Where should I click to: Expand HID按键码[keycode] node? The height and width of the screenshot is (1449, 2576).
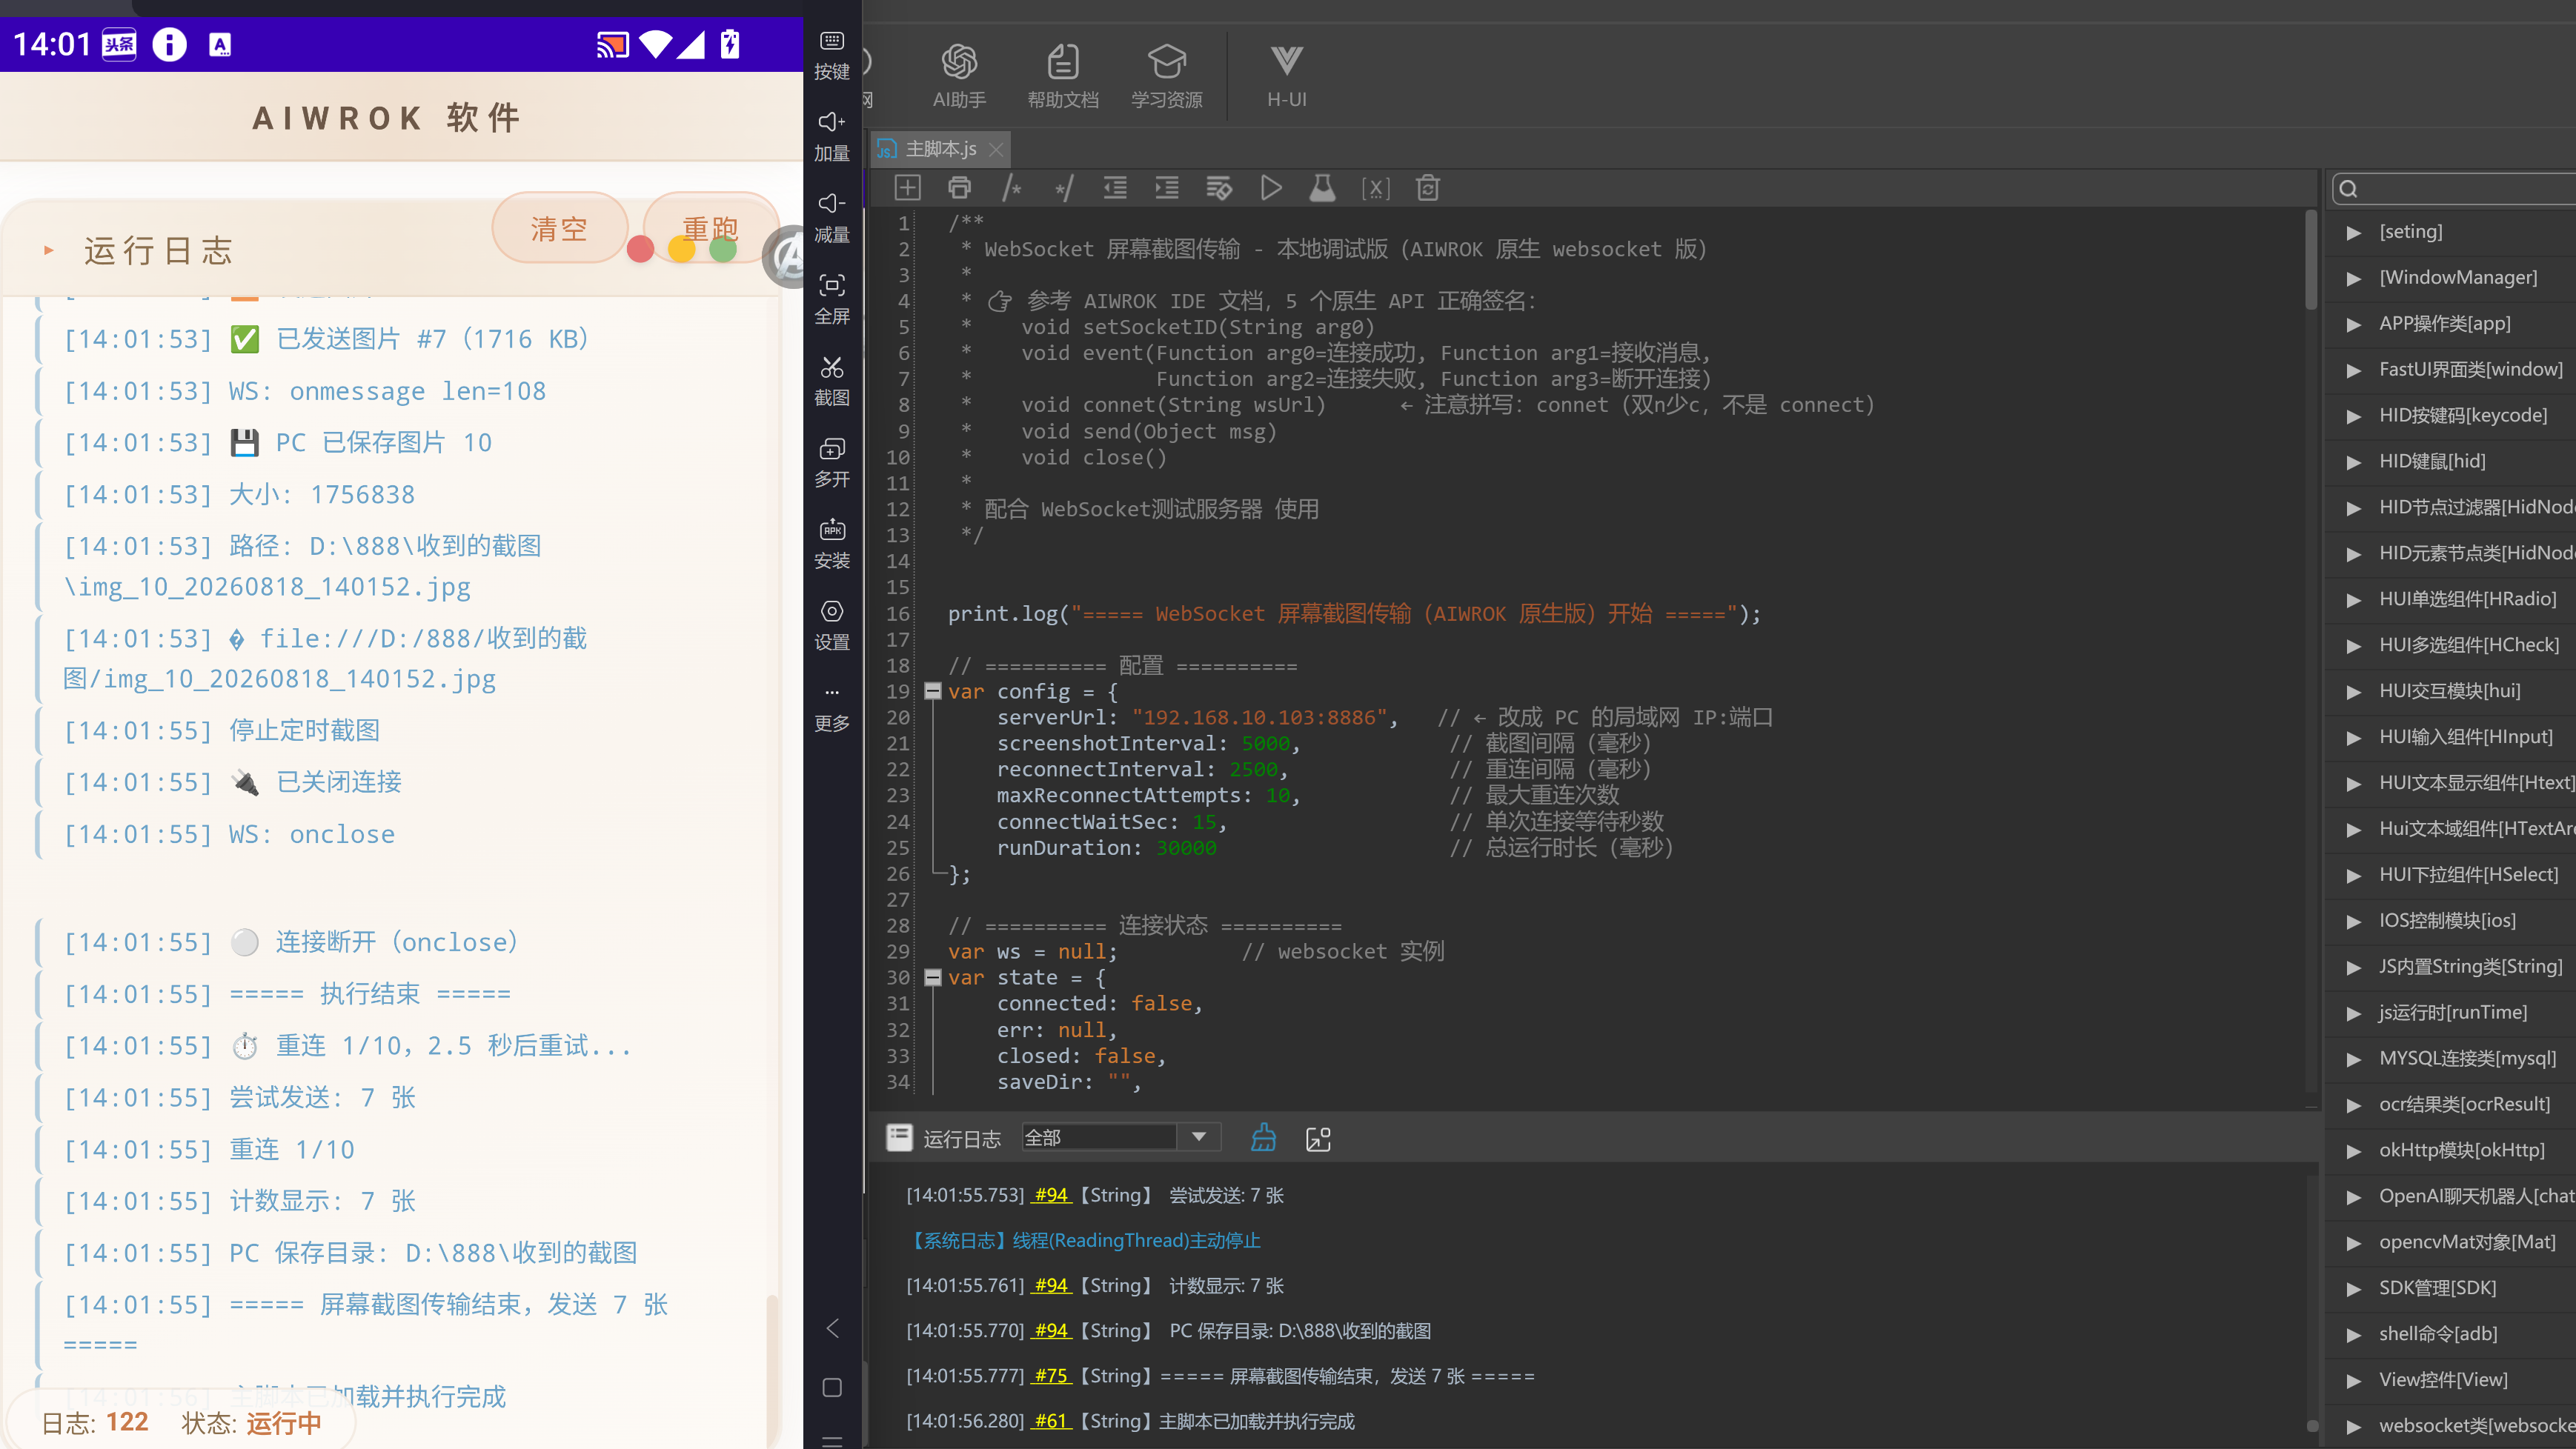[2353, 416]
